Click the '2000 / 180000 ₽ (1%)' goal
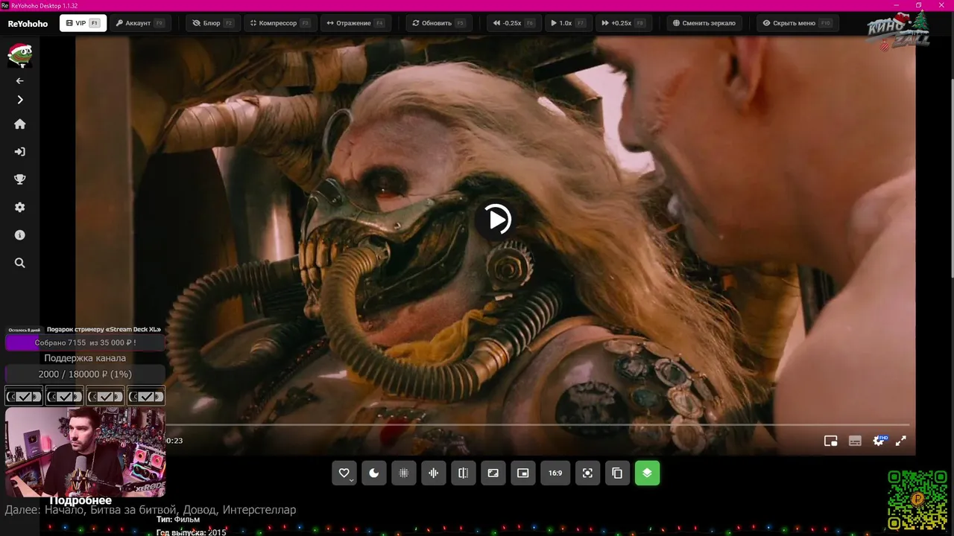This screenshot has width=954, height=536. coord(85,374)
